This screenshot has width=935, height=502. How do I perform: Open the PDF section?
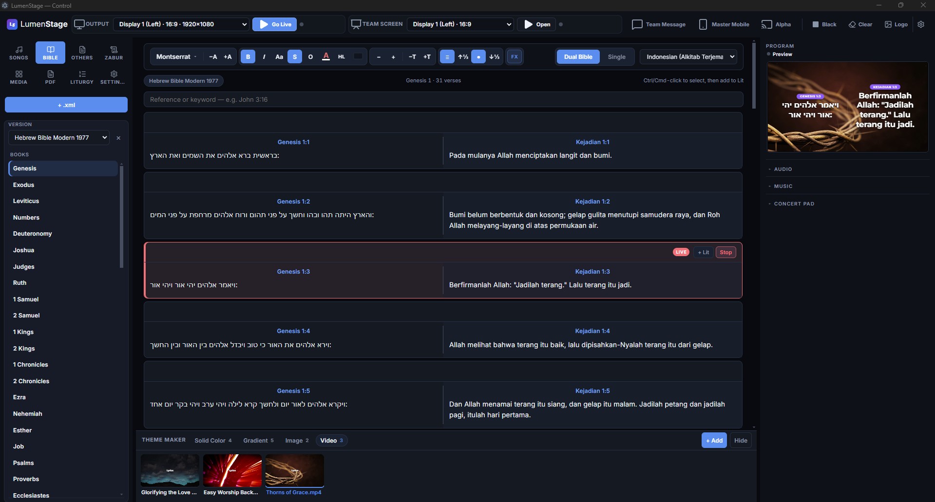click(x=50, y=77)
